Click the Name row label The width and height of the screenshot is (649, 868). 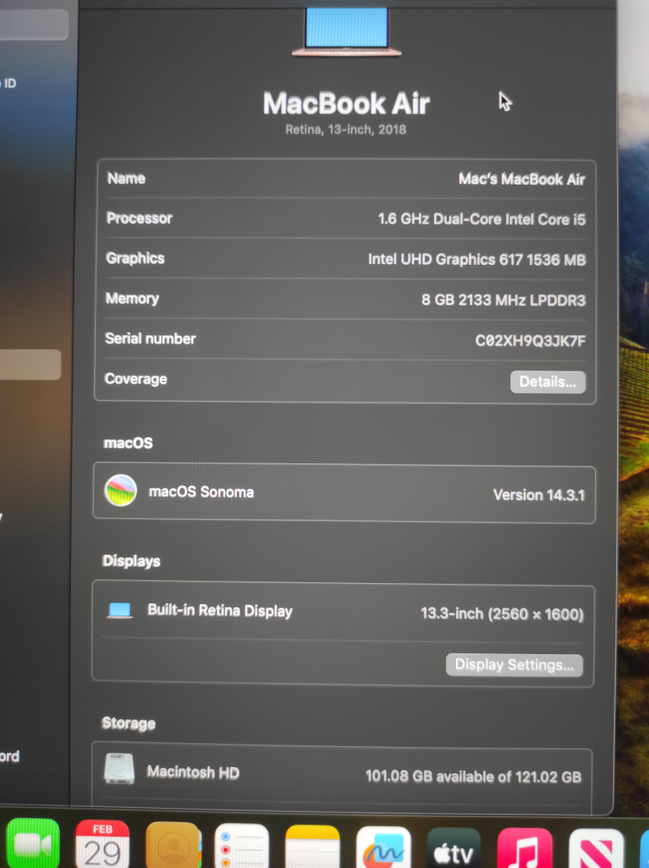pos(126,178)
